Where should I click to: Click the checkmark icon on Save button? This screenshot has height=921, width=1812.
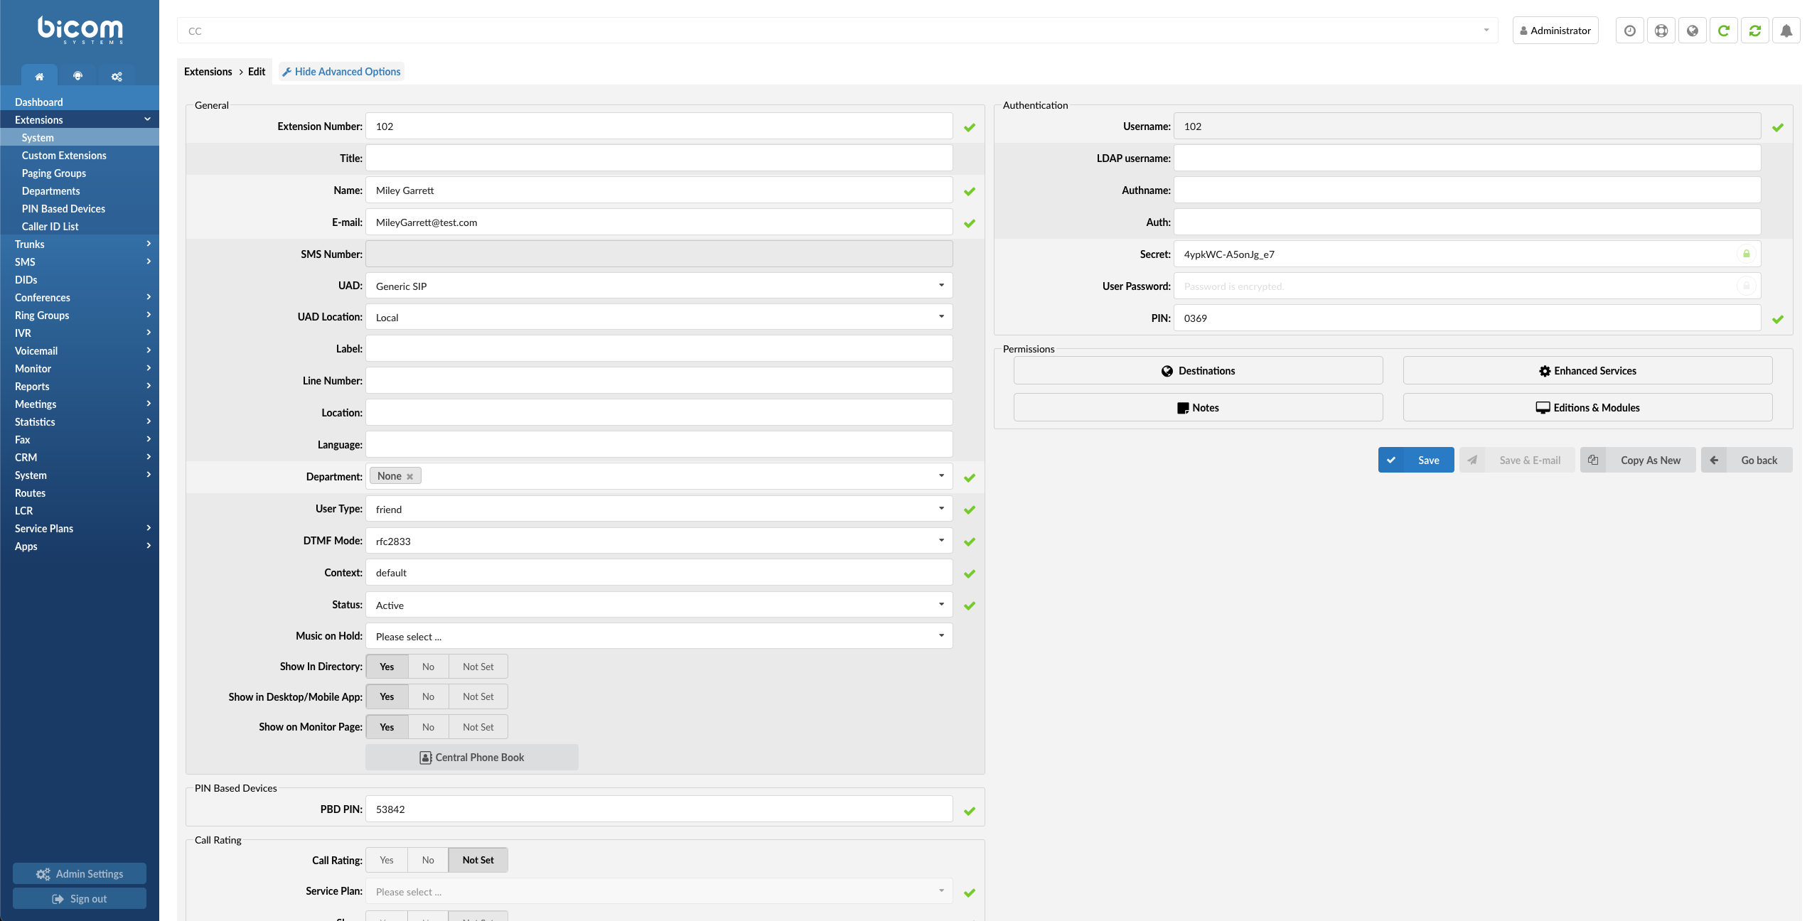[x=1391, y=460]
